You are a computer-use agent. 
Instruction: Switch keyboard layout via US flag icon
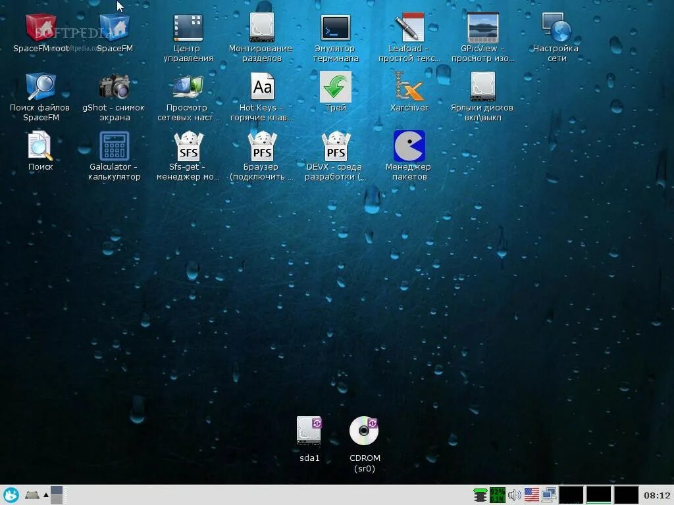coord(532,494)
